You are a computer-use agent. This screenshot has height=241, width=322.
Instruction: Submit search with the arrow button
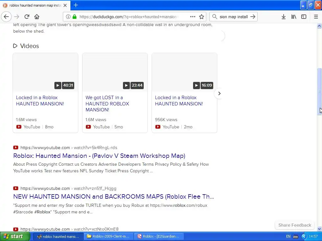[x=253, y=17]
